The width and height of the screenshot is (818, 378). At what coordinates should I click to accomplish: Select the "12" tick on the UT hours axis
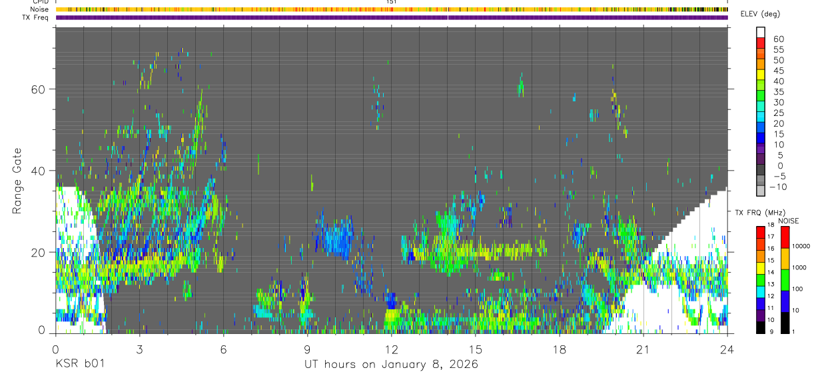[x=391, y=349]
